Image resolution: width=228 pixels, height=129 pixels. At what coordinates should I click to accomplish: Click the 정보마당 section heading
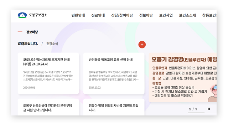[x=32, y=32]
